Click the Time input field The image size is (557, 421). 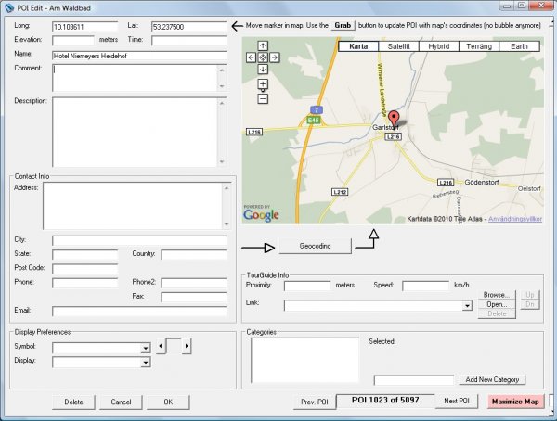coord(188,41)
